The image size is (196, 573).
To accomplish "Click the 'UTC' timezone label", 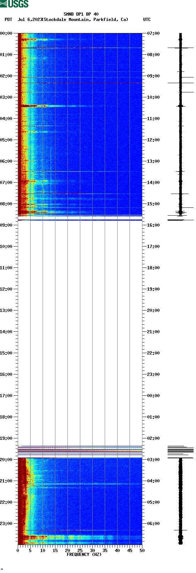I will click(147, 20).
